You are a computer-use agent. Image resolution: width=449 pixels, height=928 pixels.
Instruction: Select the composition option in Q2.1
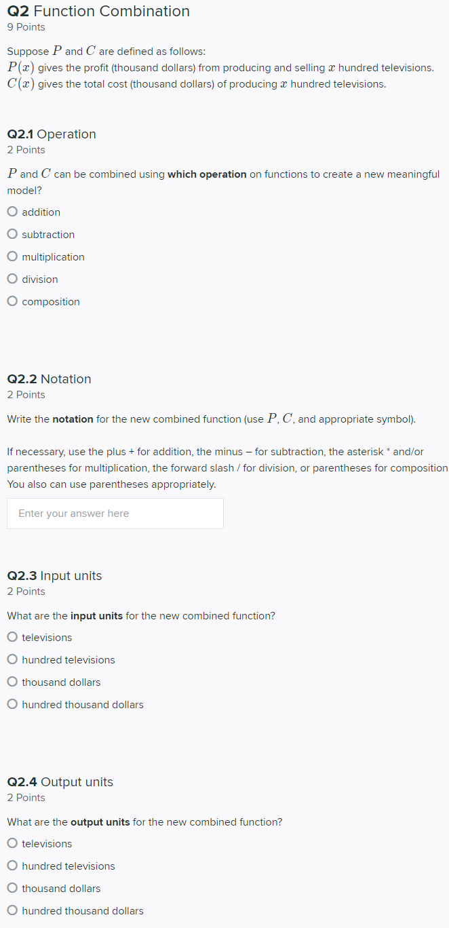[x=12, y=301]
